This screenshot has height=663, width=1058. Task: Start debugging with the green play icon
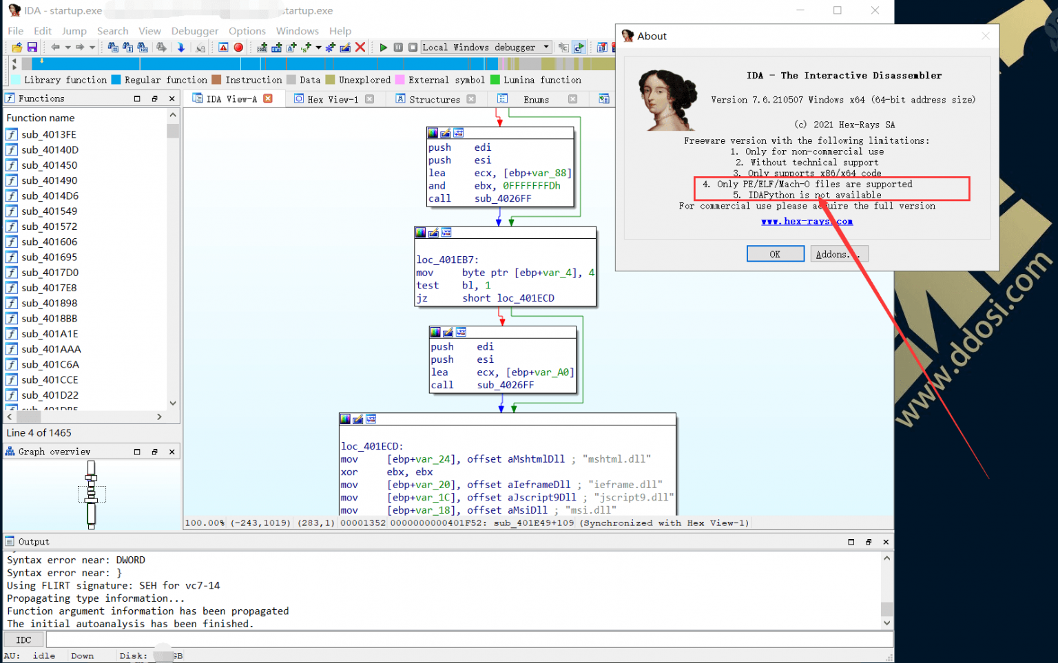pyautogui.click(x=383, y=47)
